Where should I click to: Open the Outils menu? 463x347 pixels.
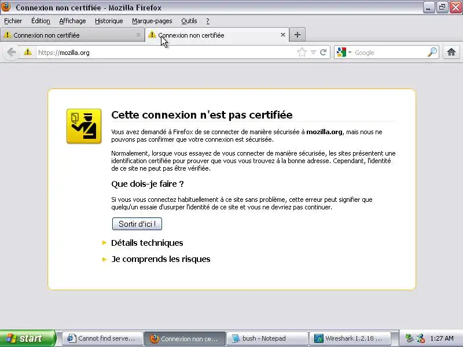coord(189,21)
